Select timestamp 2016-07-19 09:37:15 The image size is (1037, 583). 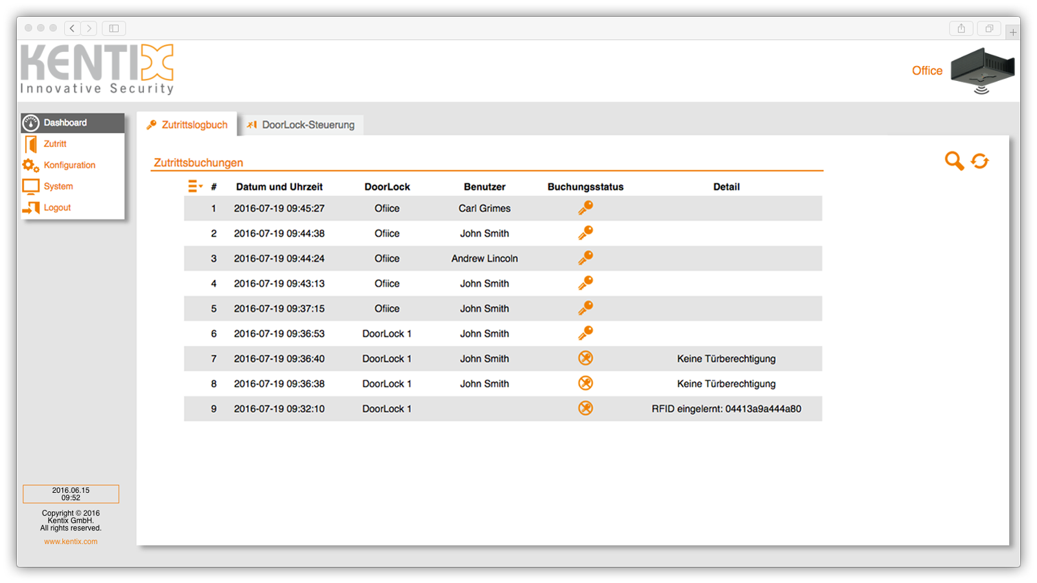(279, 308)
